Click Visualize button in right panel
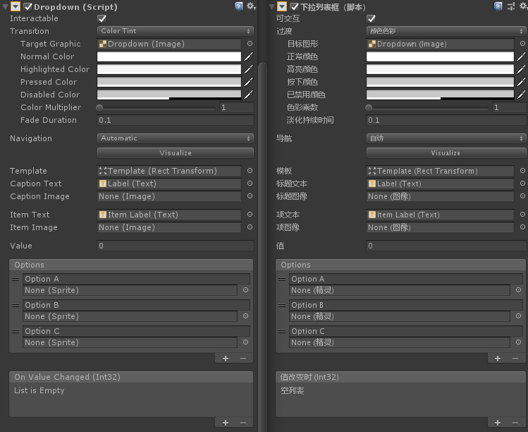Screen dimensions: 528x432 point(446,152)
